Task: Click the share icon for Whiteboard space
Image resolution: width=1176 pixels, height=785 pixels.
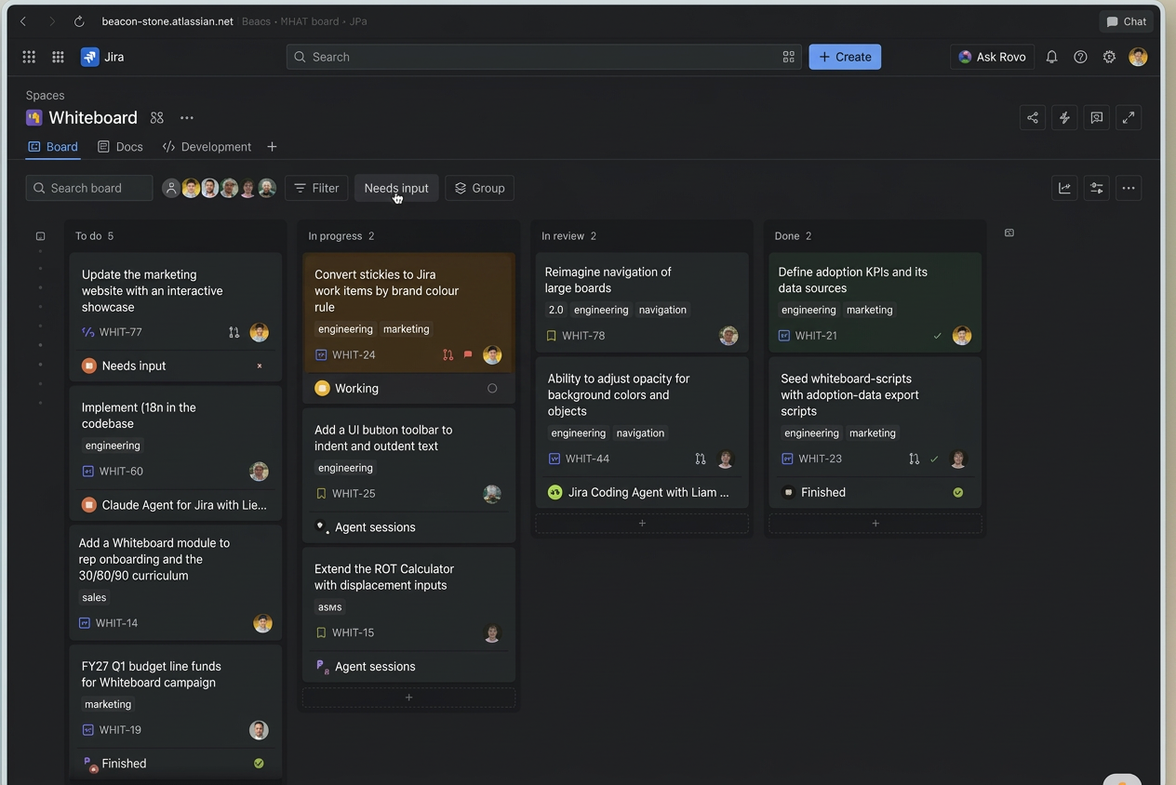Action: click(x=1033, y=117)
